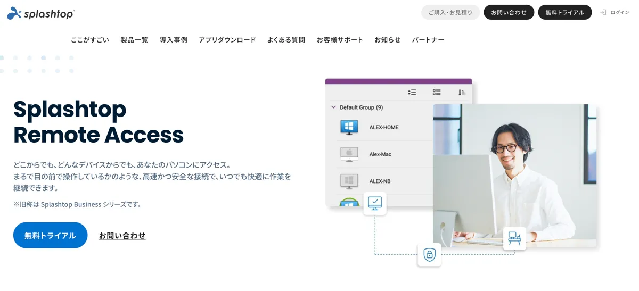
Task: Click the ALEX-HOME Windows computer icon
Action: (x=349, y=127)
